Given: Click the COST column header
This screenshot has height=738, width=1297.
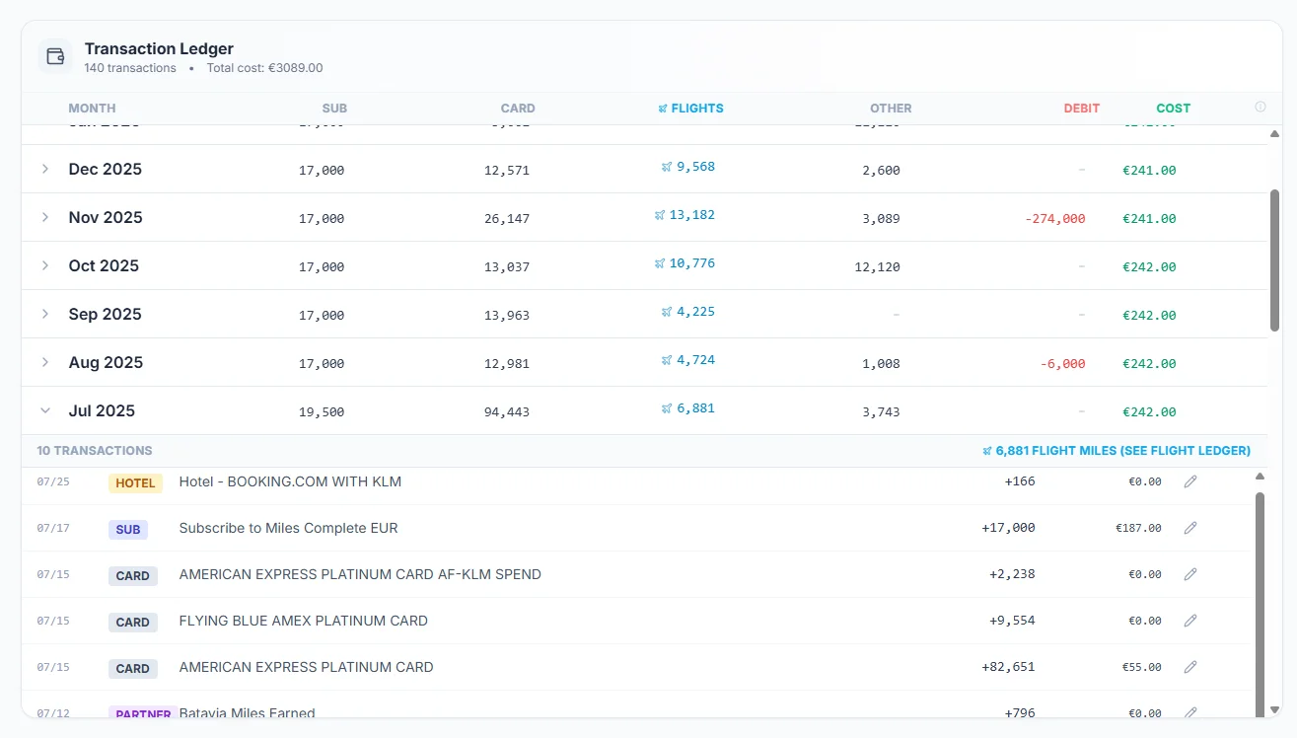Looking at the screenshot, I should [1173, 109].
